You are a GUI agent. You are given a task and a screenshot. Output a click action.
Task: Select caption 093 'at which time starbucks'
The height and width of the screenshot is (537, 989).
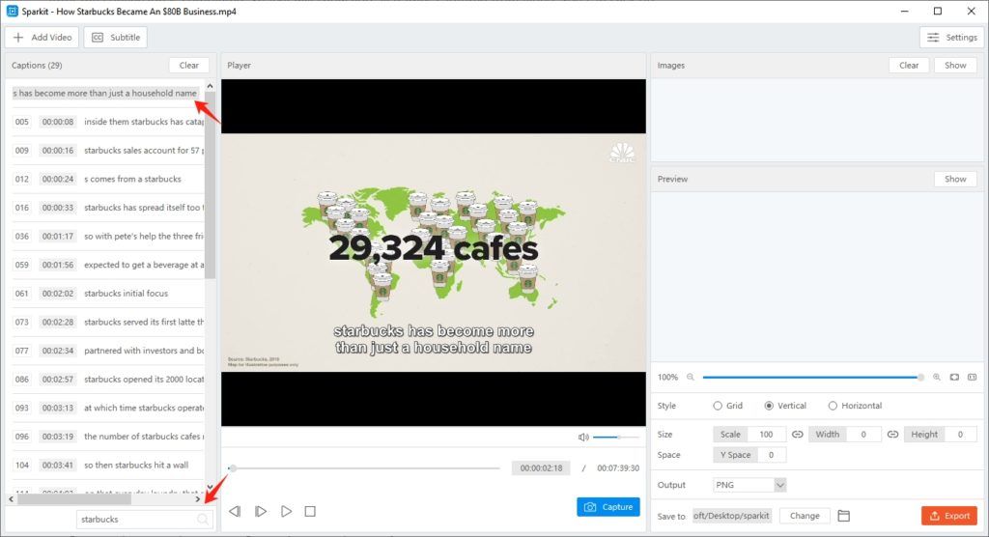(108, 408)
